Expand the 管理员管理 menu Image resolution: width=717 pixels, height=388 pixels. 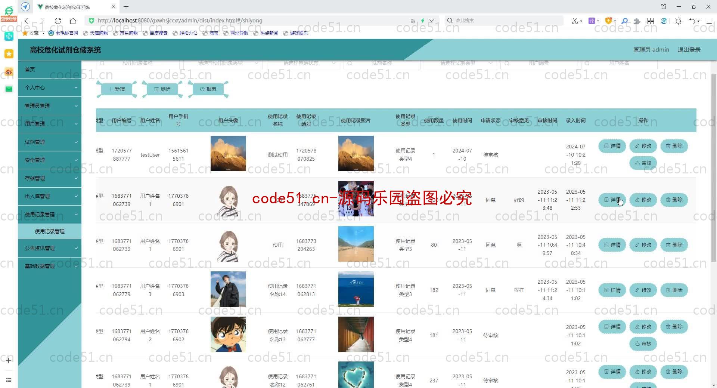click(x=50, y=106)
